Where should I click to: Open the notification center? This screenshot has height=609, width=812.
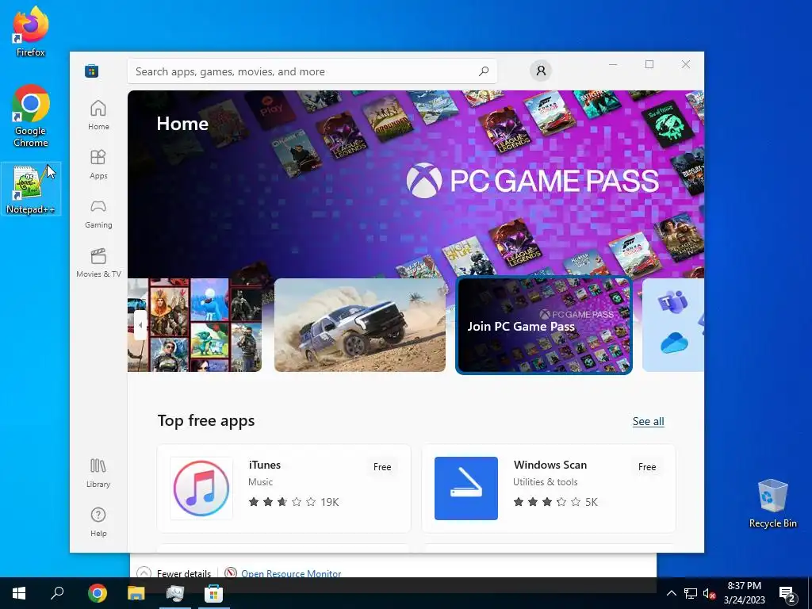(787, 594)
